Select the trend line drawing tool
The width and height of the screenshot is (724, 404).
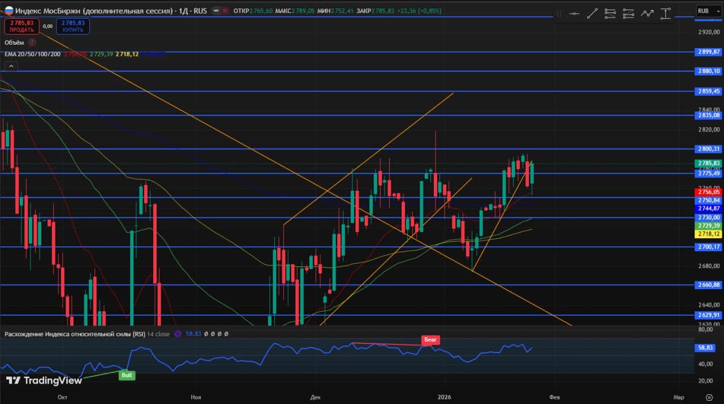coord(592,14)
